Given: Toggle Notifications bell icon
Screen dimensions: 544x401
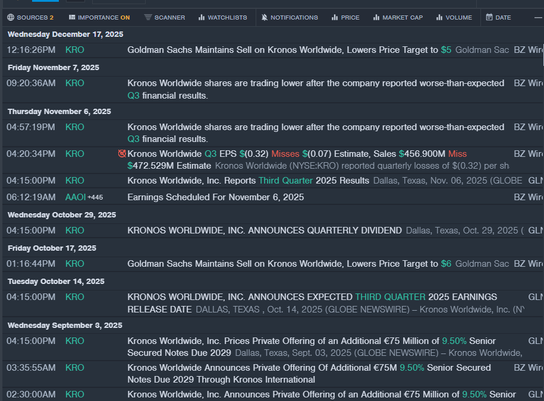Looking at the screenshot, I should [x=265, y=17].
